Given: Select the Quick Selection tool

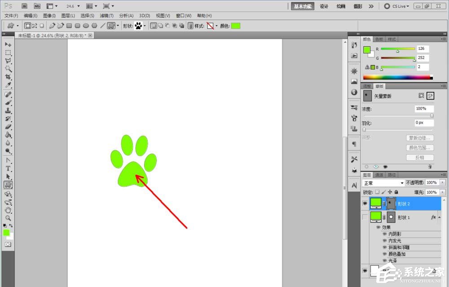Looking at the screenshot, I should 8,69.
